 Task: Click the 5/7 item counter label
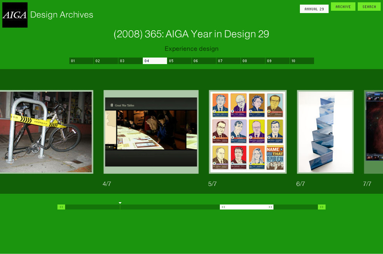click(x=212, y=184)
